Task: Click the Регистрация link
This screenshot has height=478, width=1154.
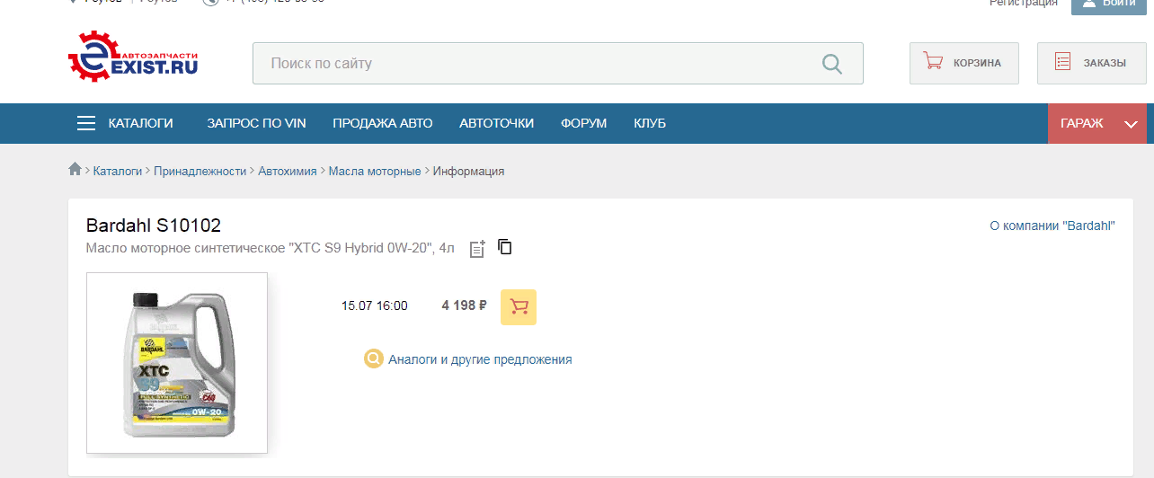Action: [1024, 4]
